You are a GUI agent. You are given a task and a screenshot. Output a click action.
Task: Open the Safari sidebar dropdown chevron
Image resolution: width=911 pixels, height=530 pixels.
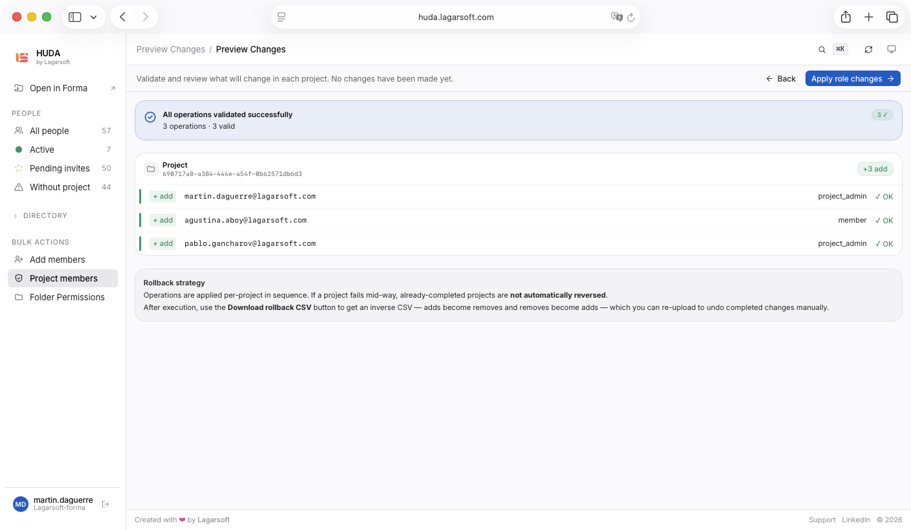[94, 17]
